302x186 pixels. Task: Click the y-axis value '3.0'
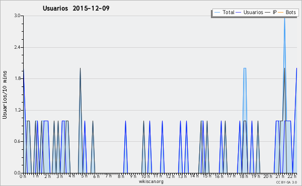(x=17, y=16)
